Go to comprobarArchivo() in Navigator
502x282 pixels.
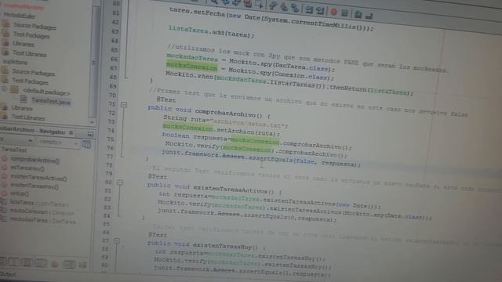(x=35, y=160)
